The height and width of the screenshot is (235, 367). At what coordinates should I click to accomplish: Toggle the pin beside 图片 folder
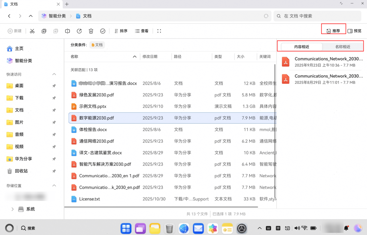point(54,122)
